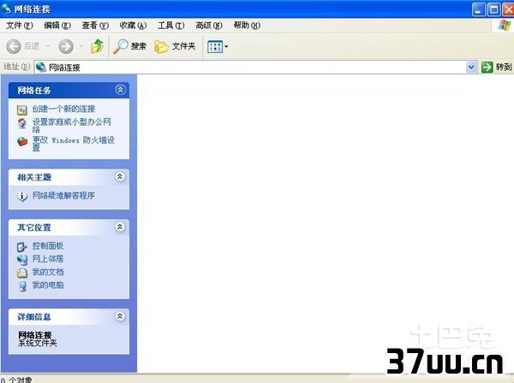Open the 编辑(E) menu

click(57, 25)
